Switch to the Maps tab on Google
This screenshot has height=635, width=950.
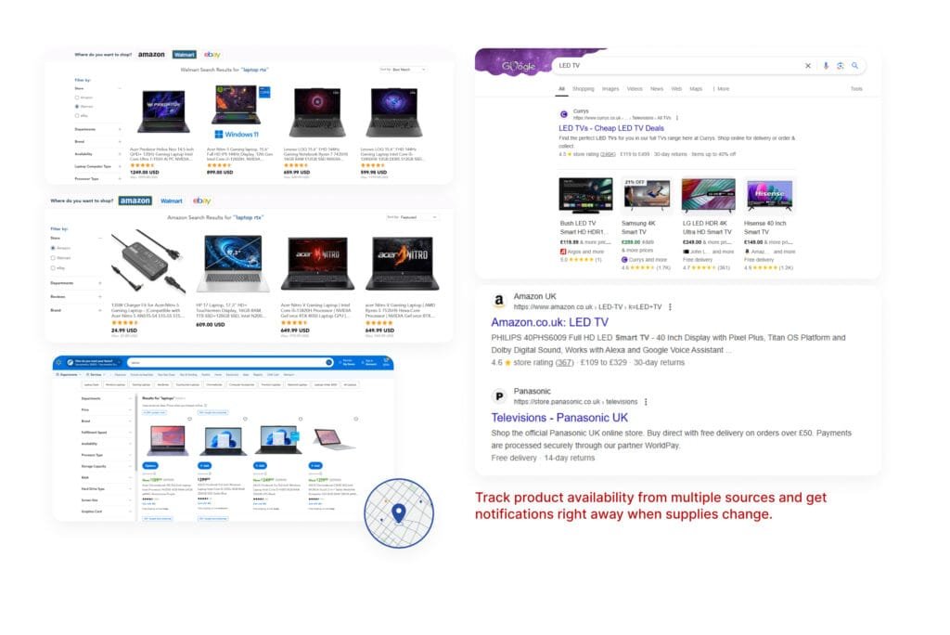696,89
